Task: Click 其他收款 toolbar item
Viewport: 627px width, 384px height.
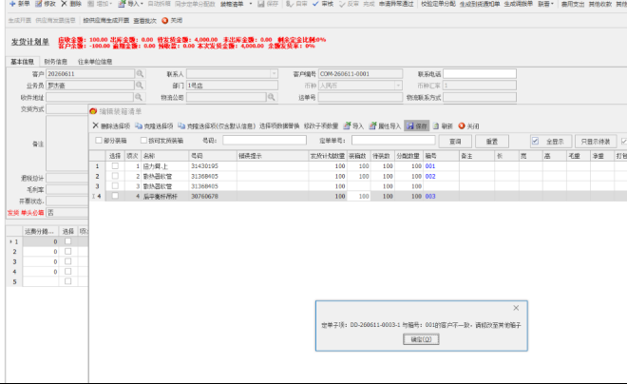Action: click(x=600, y=4)
